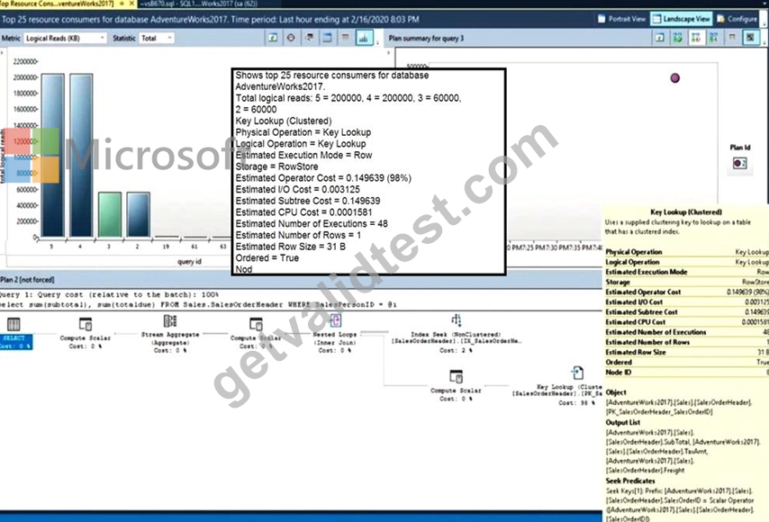Switch to Landscape View
The width and height of the screenshot is (769, 522).
point(682,19)
